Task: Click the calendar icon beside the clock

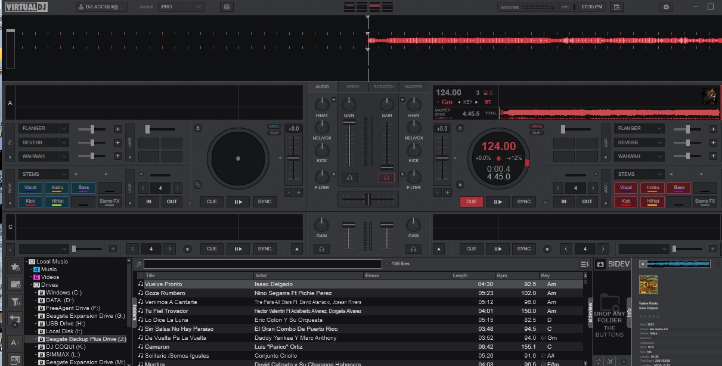Action: point(617,7)
